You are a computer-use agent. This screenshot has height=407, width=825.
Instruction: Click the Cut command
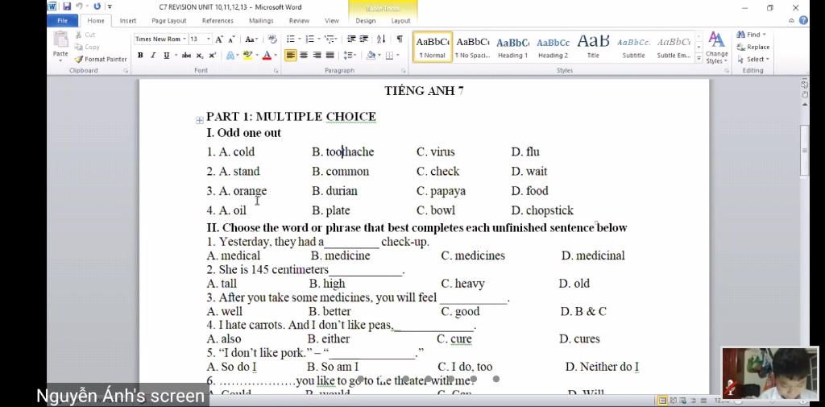pos(85,35)
